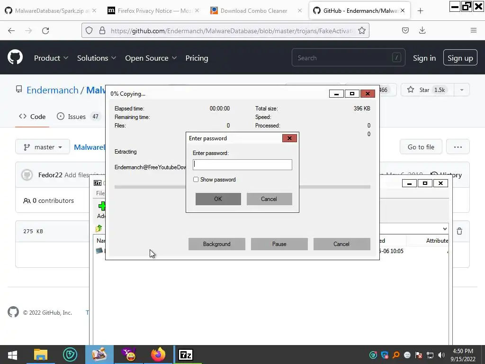Send the extraction to Background

216,244
